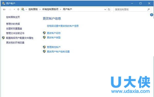Open 控制面板主页 in the sidebar
The image size is (154, 97).
[x=13, y=17]
